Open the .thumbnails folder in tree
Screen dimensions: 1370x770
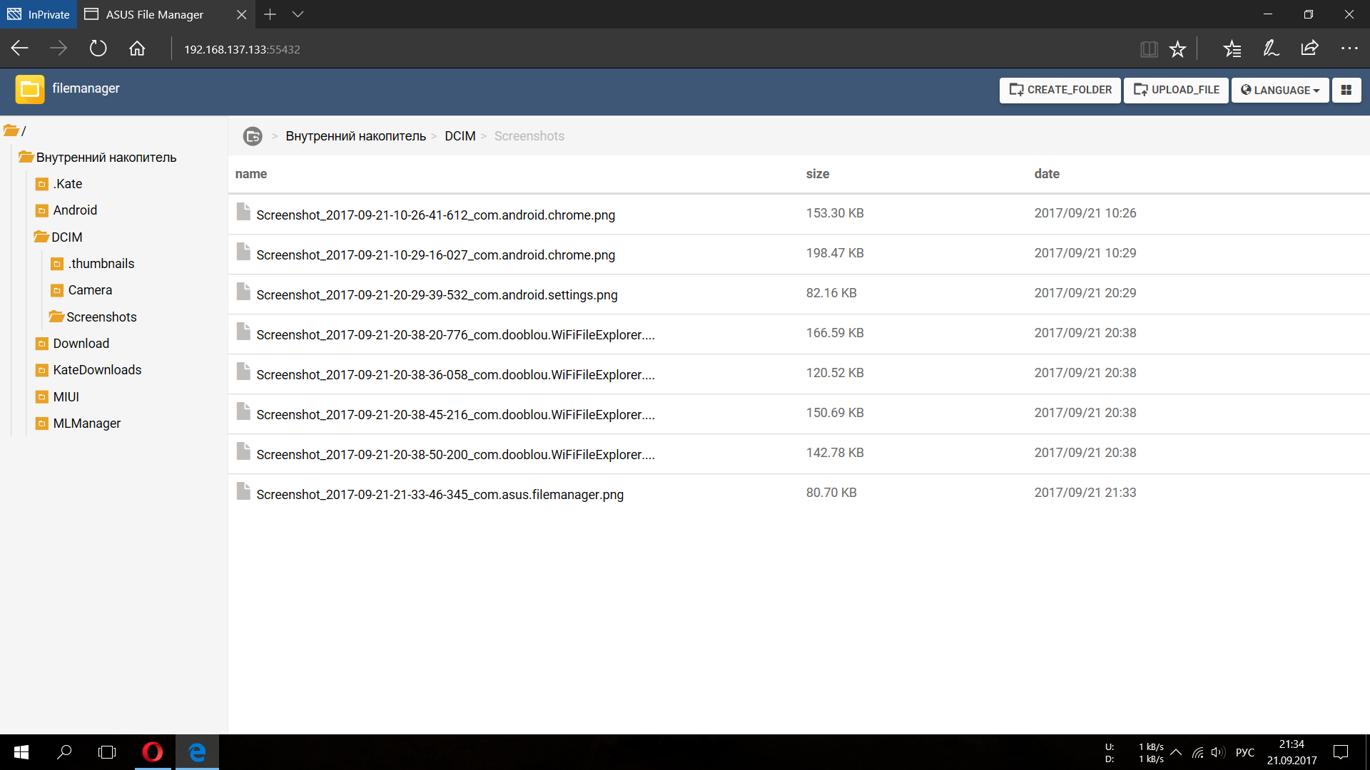click(x=93, y=264)
